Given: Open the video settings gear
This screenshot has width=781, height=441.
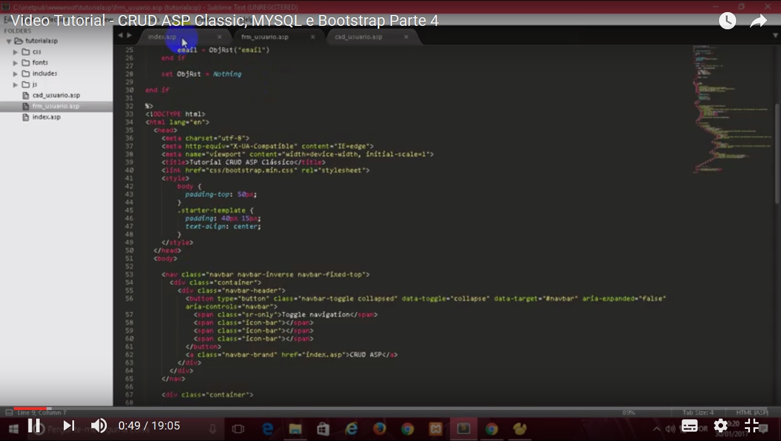Looking at the screenshot, I should [x=720, y=425].
